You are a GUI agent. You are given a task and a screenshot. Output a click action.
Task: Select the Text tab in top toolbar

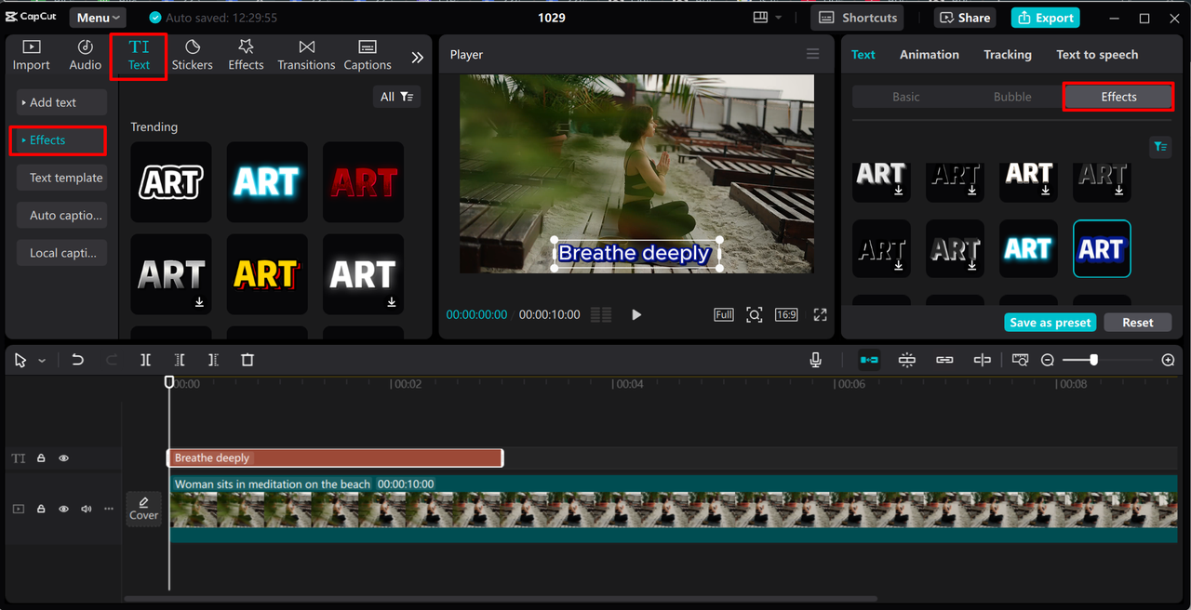coord(139,56)
